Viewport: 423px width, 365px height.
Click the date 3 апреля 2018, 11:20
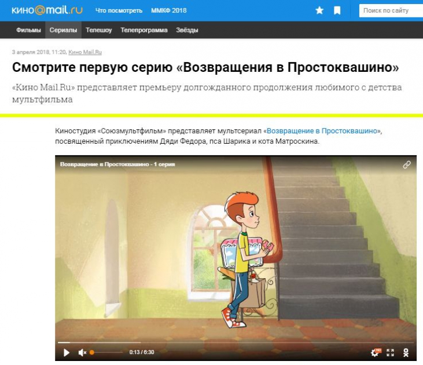pos(39,52)
